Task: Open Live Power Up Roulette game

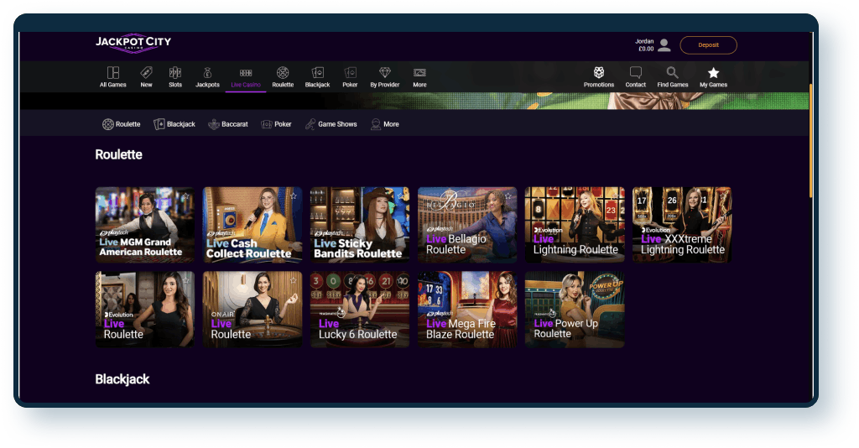Action: [574, 310]
